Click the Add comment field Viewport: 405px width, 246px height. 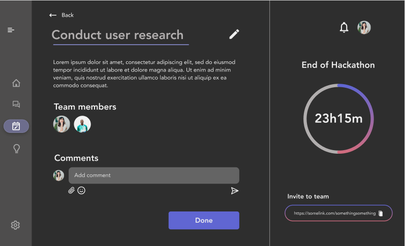pyautogui.click(x=153, y=175)
